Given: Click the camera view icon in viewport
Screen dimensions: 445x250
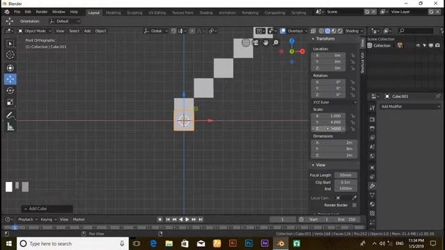Looking at the screenshot, I should click(256, 43).
